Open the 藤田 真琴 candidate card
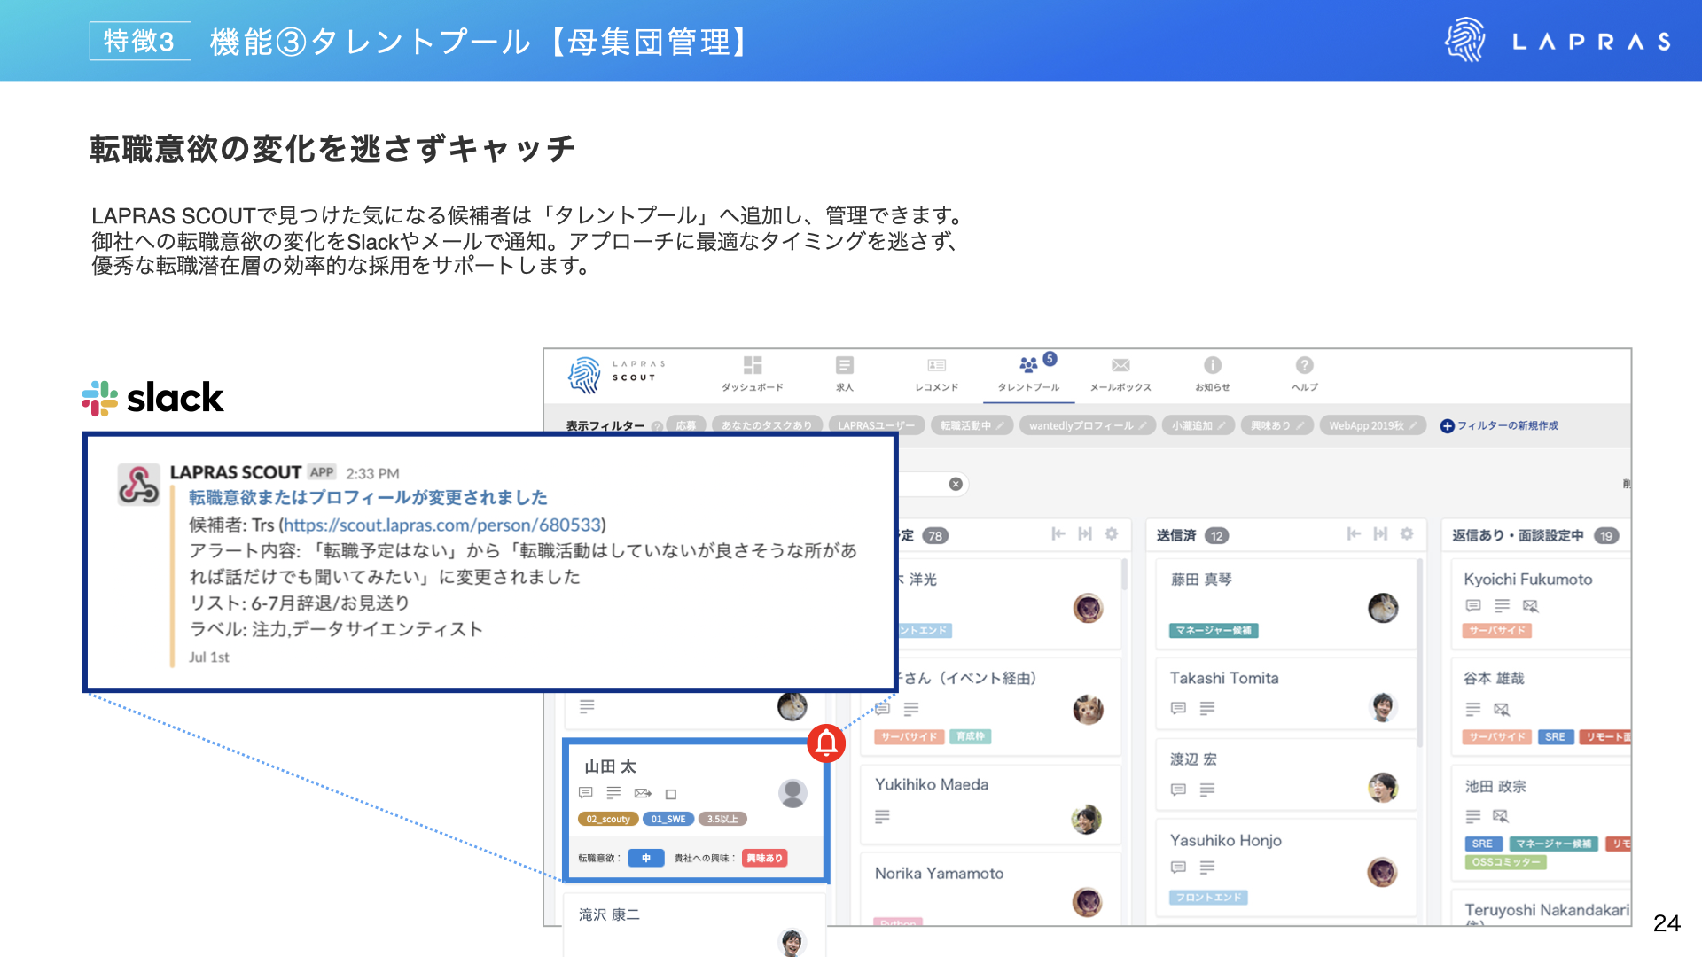1702x957 pixels. pos(1286,604)
